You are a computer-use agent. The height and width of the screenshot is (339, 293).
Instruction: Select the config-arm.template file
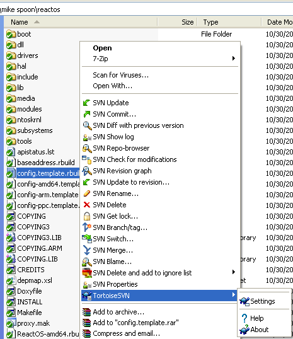47,195
